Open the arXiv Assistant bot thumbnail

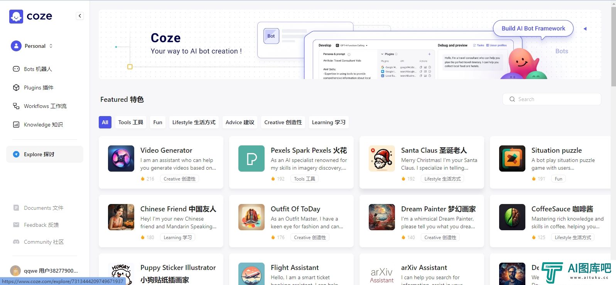(382, 274)
